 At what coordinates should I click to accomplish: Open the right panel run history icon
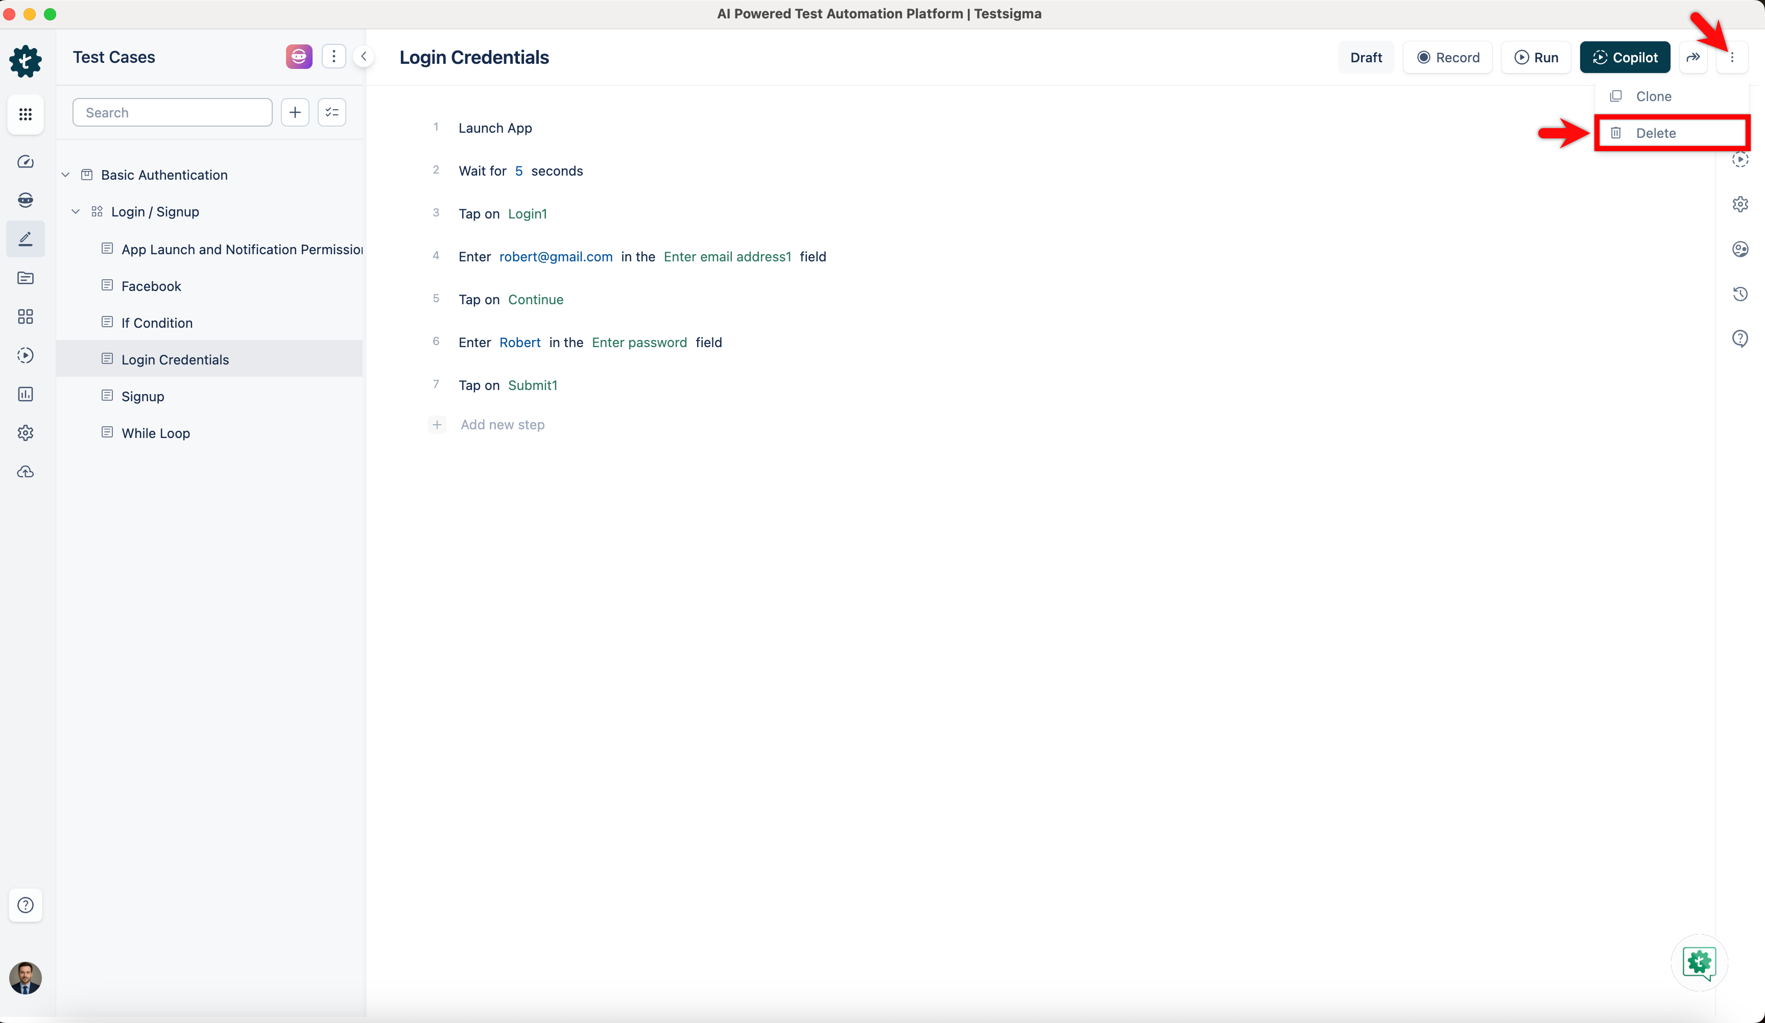[1740, 160]
